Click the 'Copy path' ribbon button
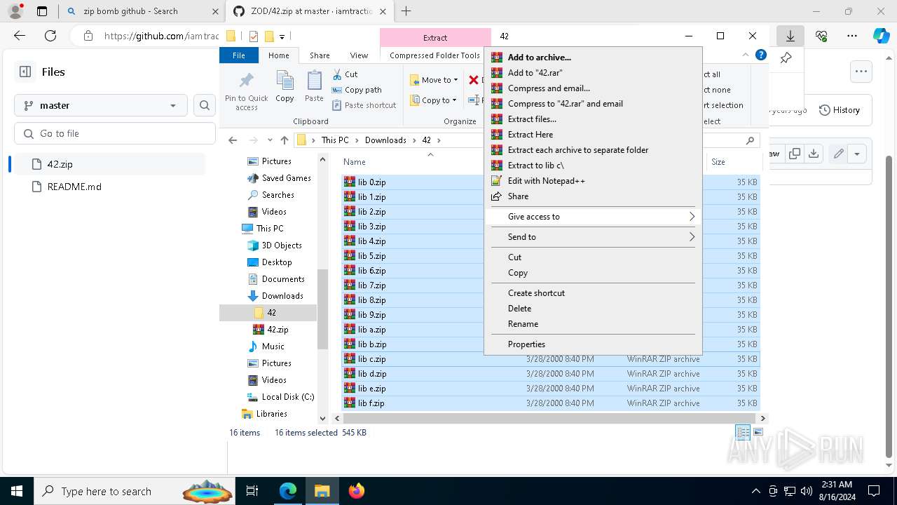 coord(357,90)
